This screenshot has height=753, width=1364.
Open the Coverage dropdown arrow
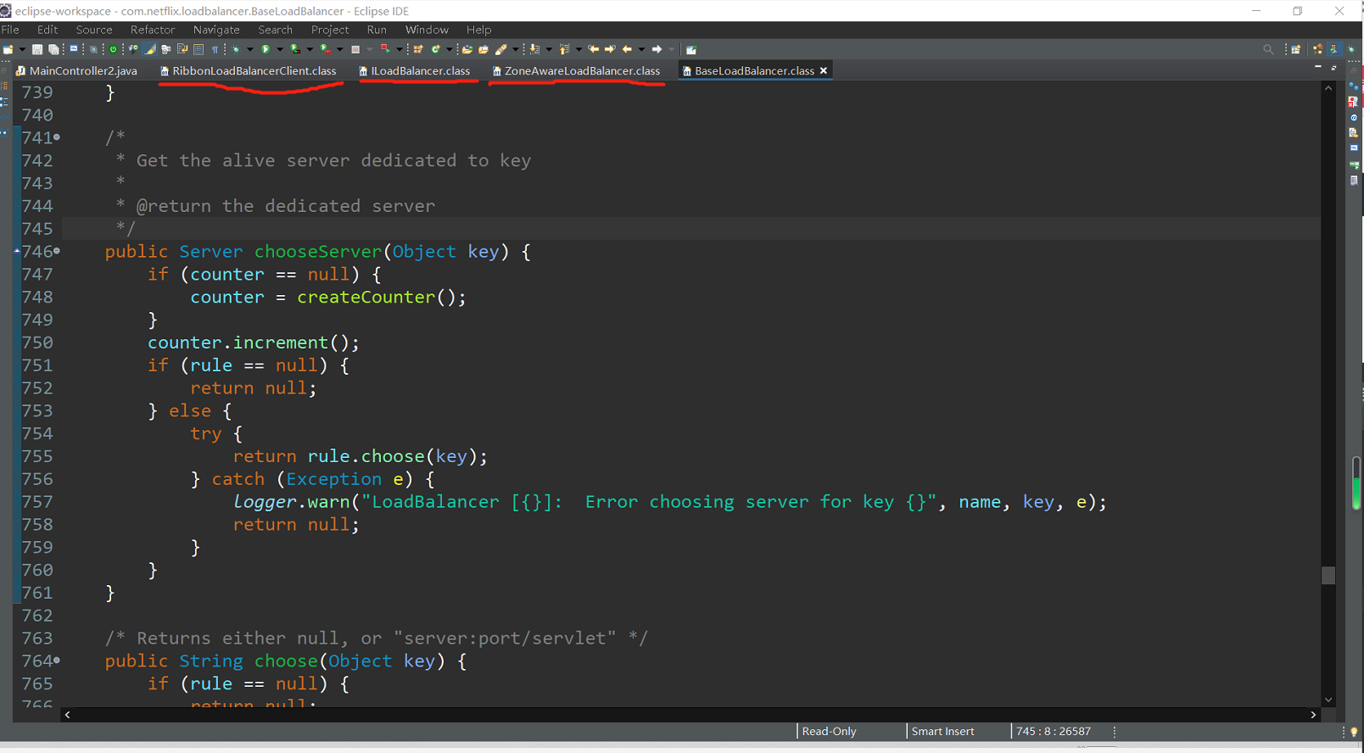tap(310, 49)
